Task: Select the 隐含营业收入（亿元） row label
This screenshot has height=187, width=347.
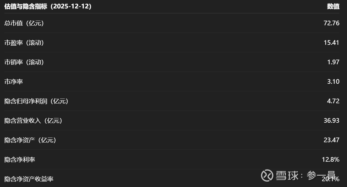Action: pyautogui.click(x=33, y=121)
